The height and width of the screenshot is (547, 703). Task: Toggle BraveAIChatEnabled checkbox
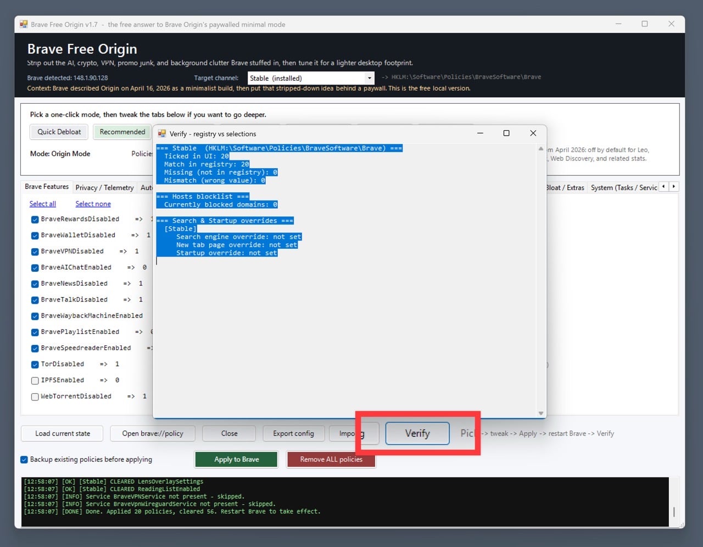point(35,267)
